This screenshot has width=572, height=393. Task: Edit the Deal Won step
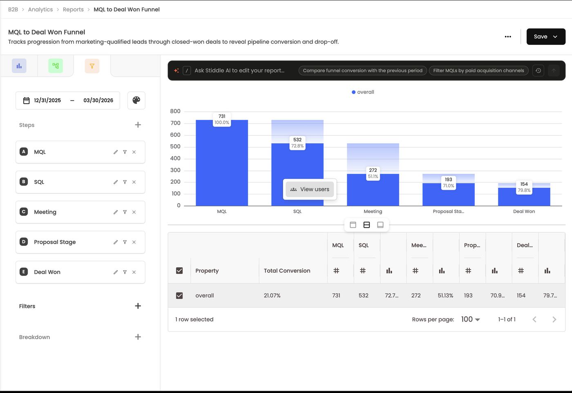tap(116, 272)
